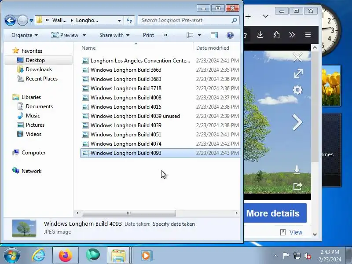Go back in Explorer navigation

[10, 20]
